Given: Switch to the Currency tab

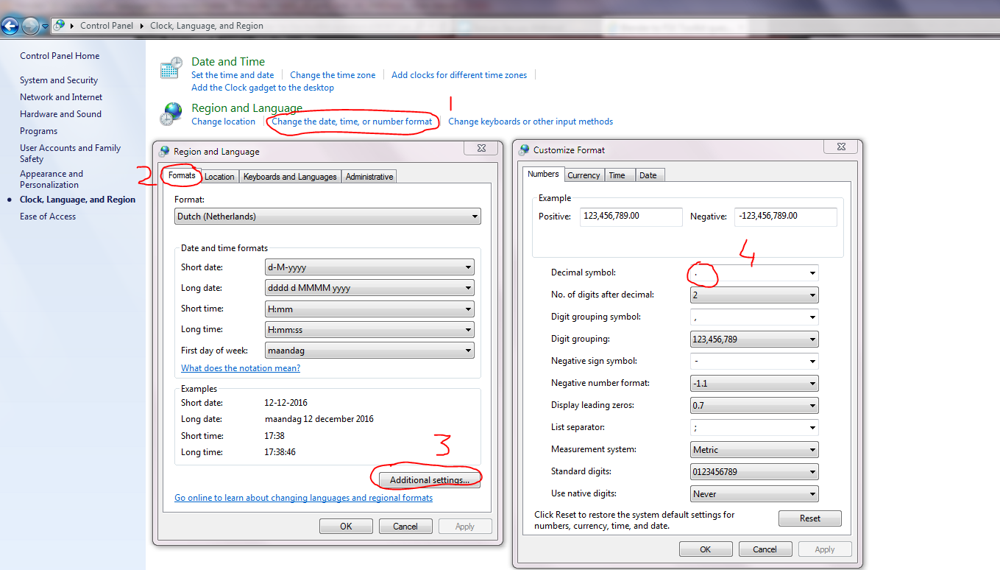Looking at the screenshot, I should click(584, 175).
